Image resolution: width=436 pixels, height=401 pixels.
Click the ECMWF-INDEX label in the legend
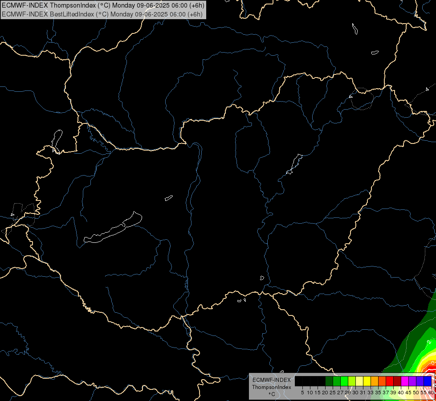(271, 380)
